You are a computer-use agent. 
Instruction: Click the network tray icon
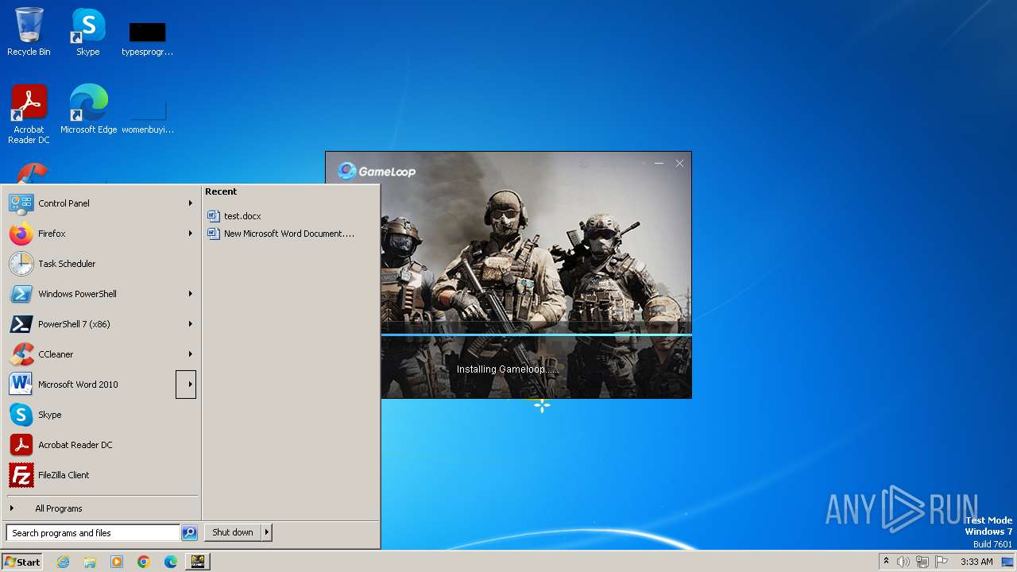click(922, 562)
